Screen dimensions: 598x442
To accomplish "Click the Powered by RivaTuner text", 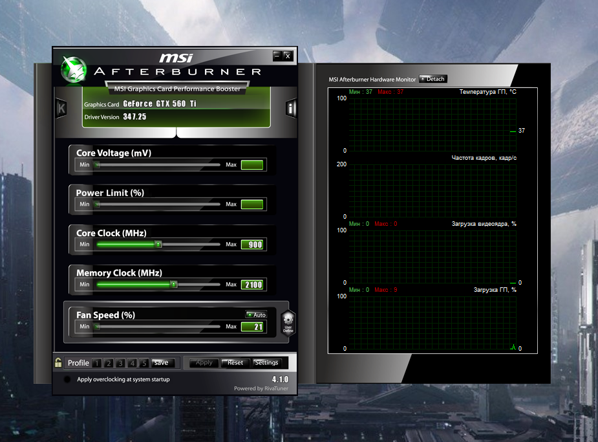I will tap(261, 388).
